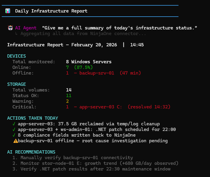The image size is (210, 177).
Task: Click the 'Total volumes:' label
Action: [31, 90]
